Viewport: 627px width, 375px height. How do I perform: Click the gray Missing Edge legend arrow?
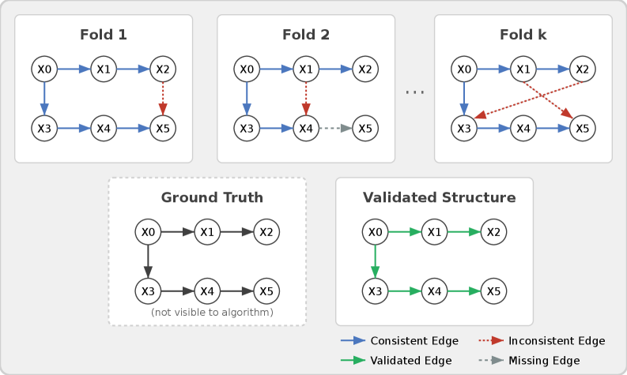(490, 361)
